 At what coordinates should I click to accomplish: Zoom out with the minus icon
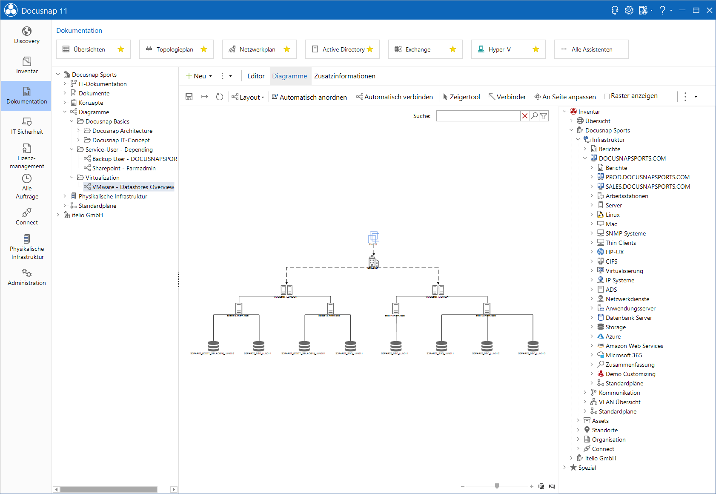(x=463, y=486)
